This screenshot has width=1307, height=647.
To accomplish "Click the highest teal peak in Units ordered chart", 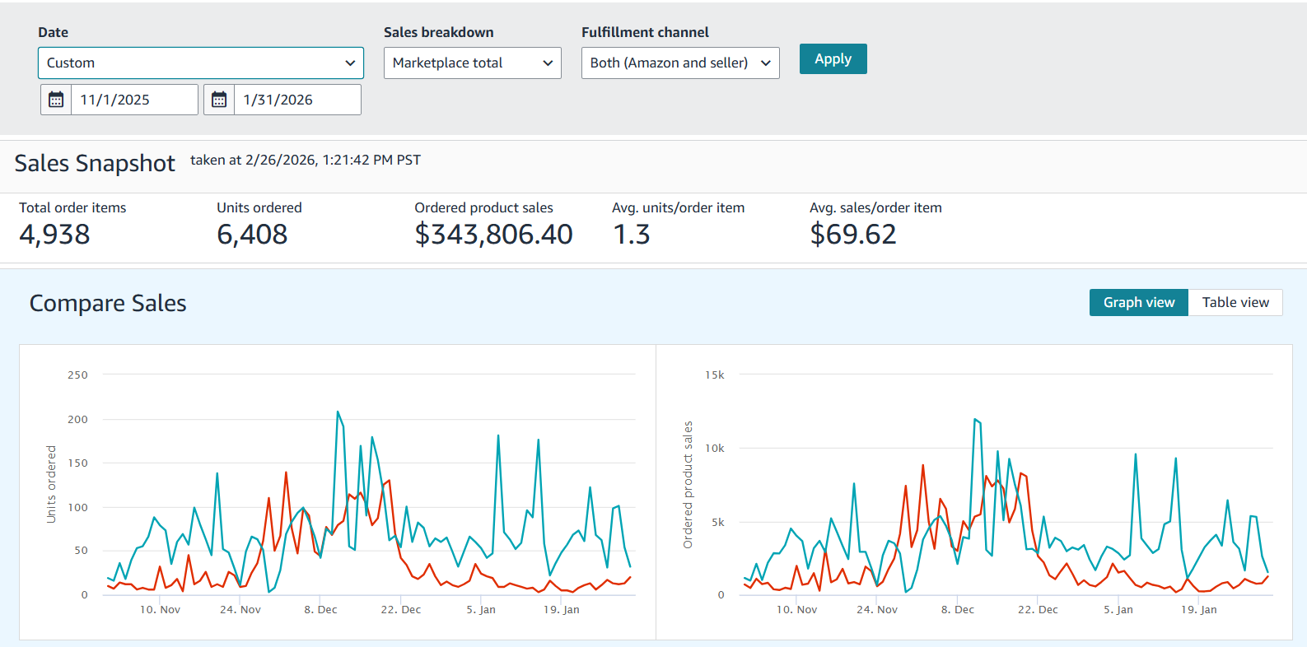I will [x=338, y=412].
